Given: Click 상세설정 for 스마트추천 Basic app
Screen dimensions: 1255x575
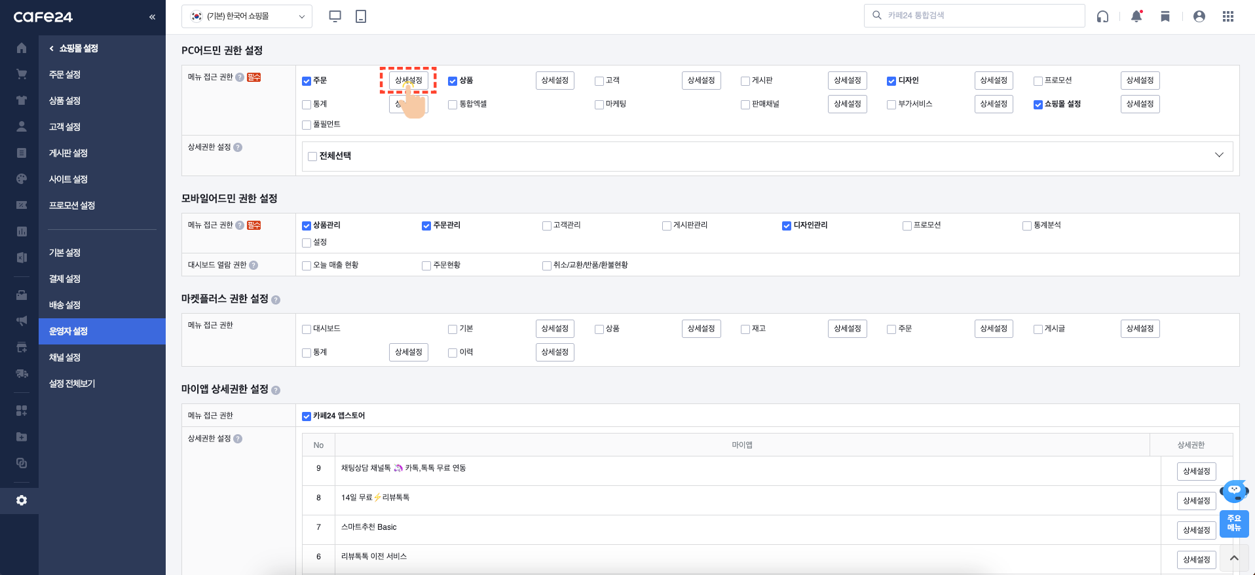Looking at the screenshot, I should click(1197, 530).
